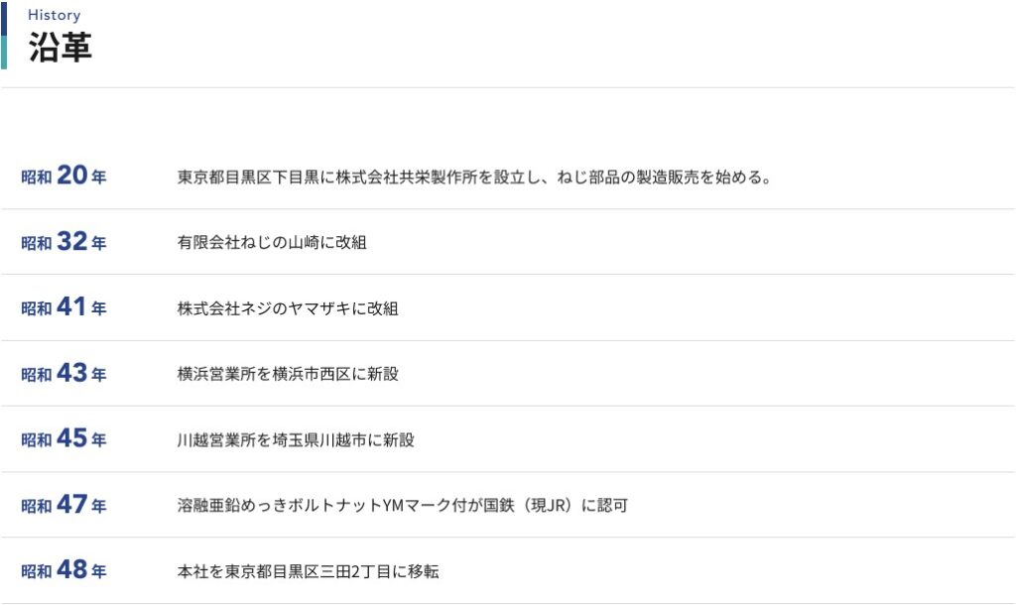Click the 株式会社ネジのヤマザキに改組 text
This screenshot has height=605, width=1016.
pos(288,308)
